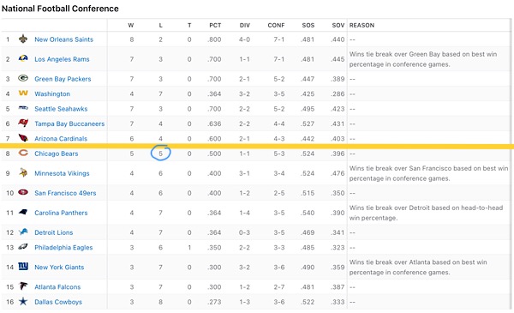Click the New Orleans Saints logo icon
514x313 pixels.
tap(23, 39)
